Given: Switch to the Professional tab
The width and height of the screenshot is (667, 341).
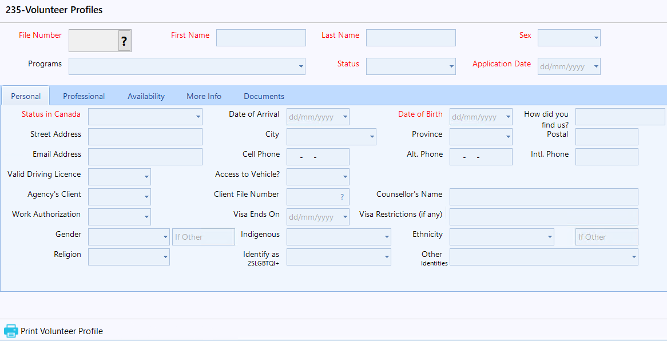Looking at the screenshot, I should point(84,96).
